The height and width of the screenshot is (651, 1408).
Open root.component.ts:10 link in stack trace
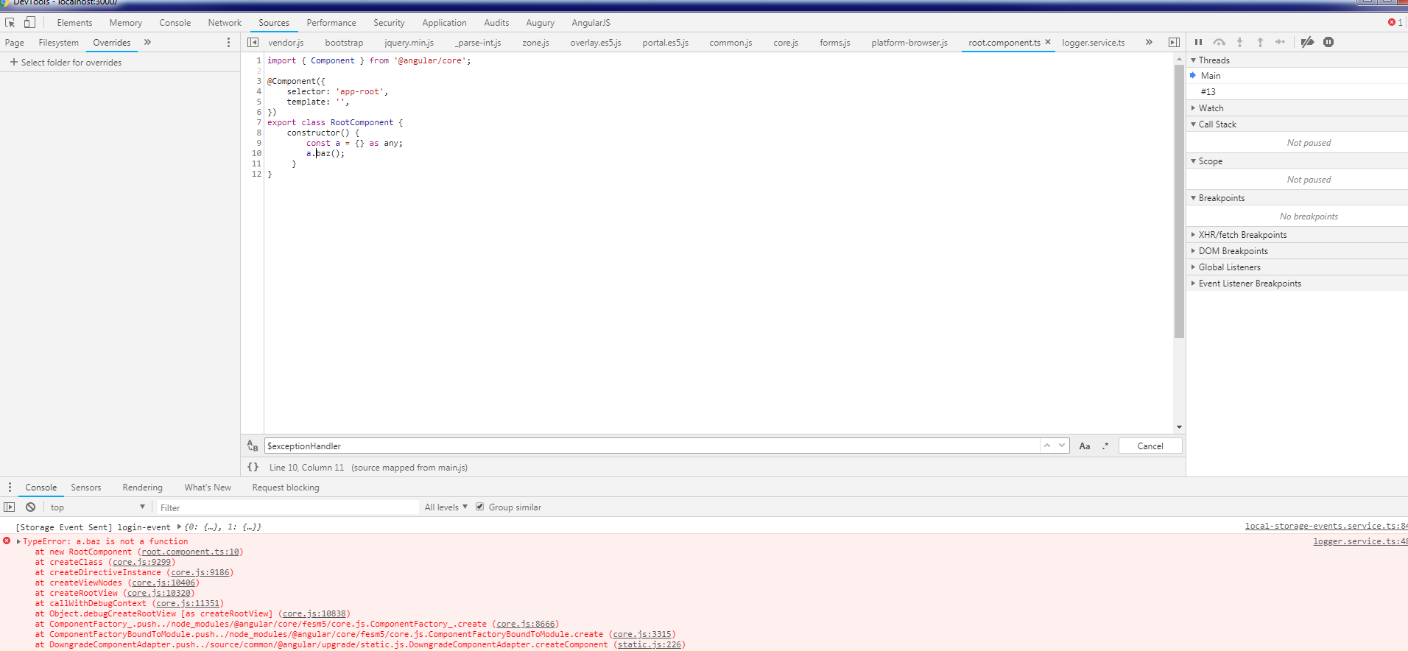point(191,552)
